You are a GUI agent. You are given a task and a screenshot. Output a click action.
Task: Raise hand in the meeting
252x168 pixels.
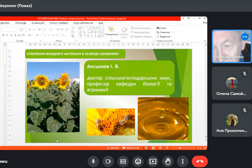(168, 162)
